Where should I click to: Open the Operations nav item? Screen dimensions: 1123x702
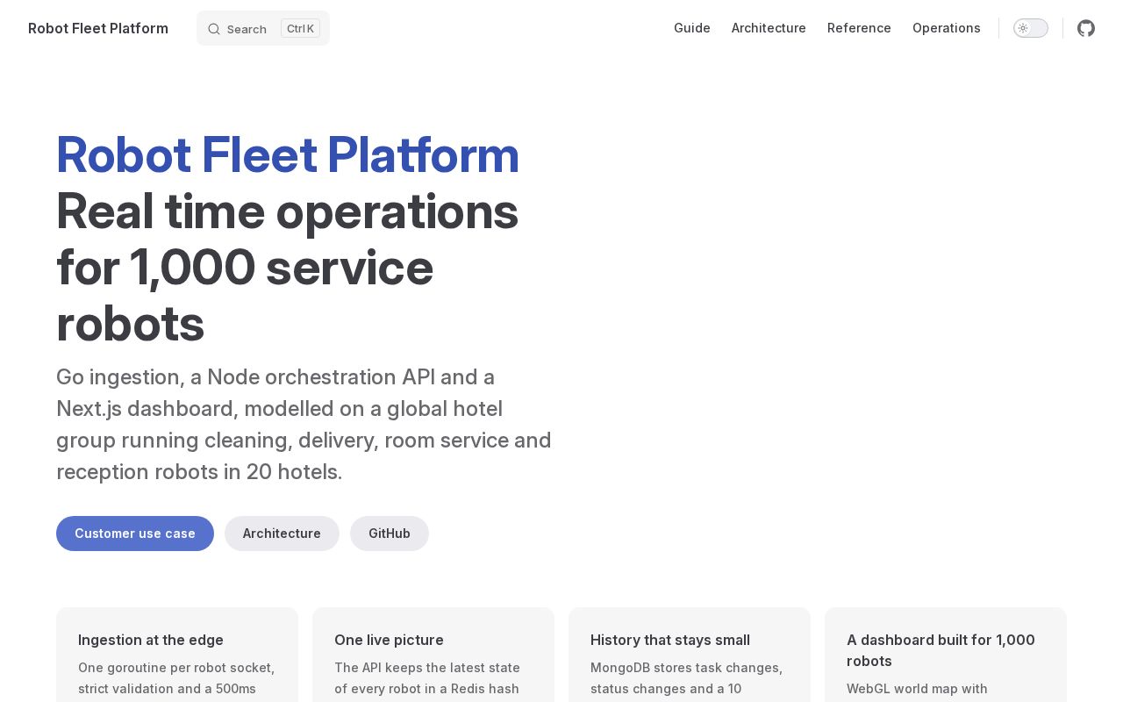(x=947, y=28)
